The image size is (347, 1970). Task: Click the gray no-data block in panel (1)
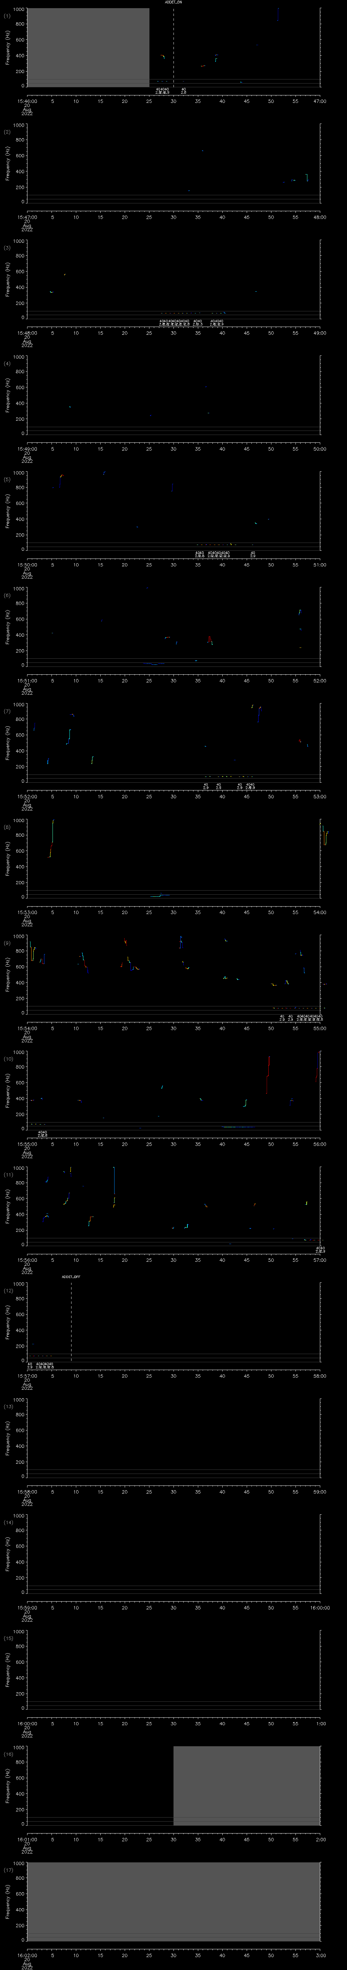click(x=88, y=48)
